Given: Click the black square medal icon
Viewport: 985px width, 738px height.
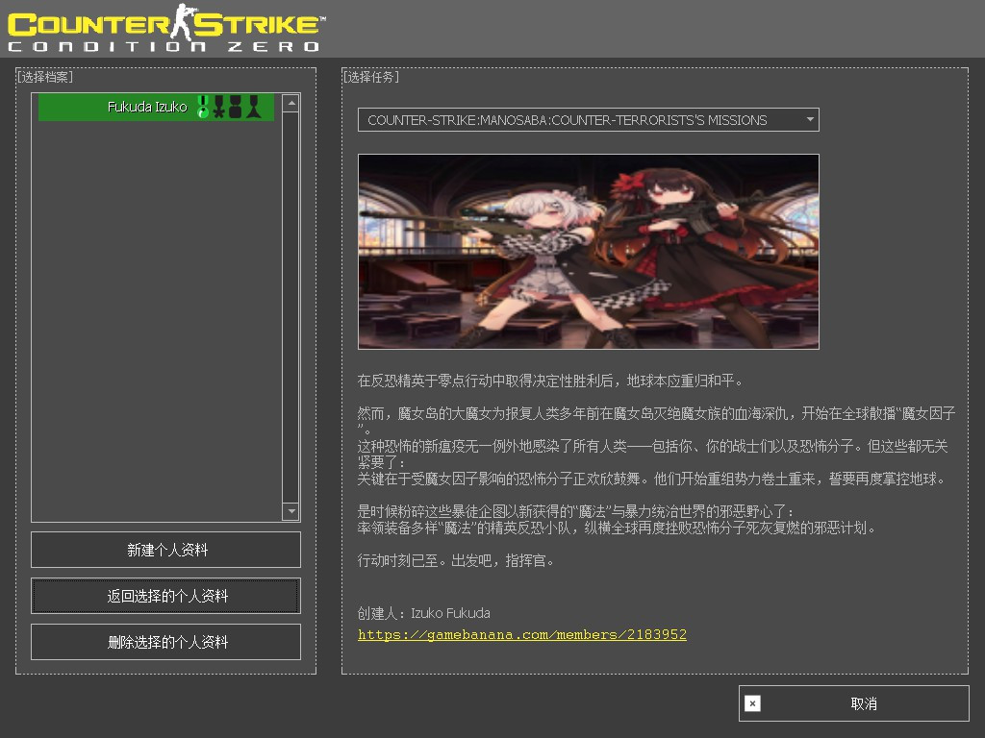Looking at the screenshot, I should pyautogui.click(x=236, y=107).
